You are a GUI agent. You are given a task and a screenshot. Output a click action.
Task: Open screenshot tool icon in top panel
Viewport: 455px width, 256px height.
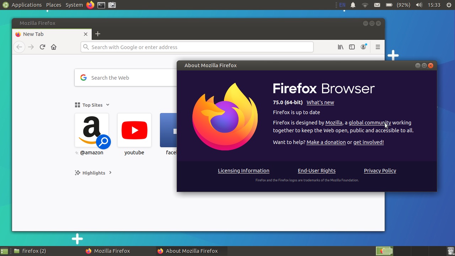(112, 5)
